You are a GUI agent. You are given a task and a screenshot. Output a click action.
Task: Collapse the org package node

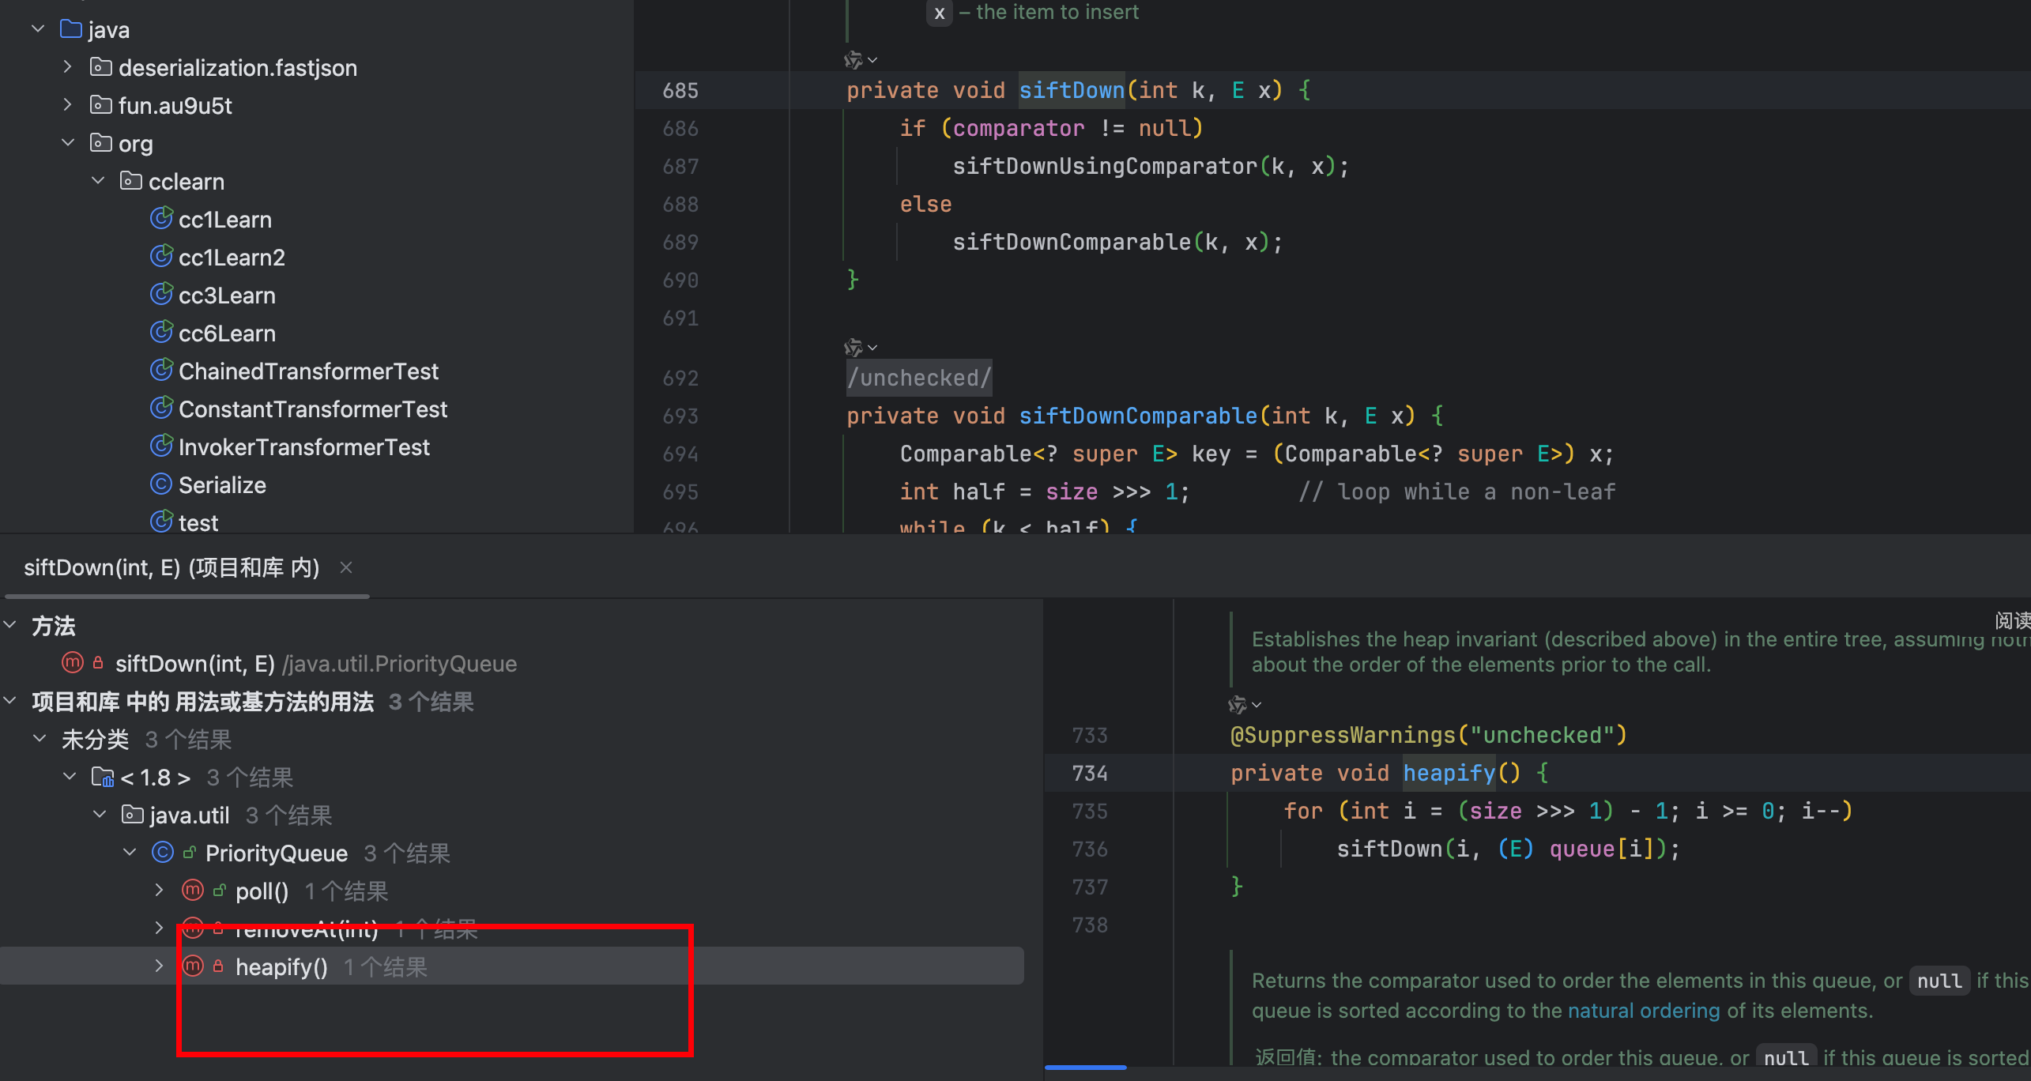coord(68,142)
